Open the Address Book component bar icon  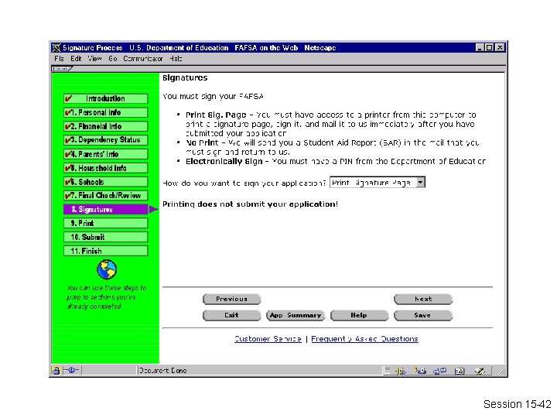point(460,371)
